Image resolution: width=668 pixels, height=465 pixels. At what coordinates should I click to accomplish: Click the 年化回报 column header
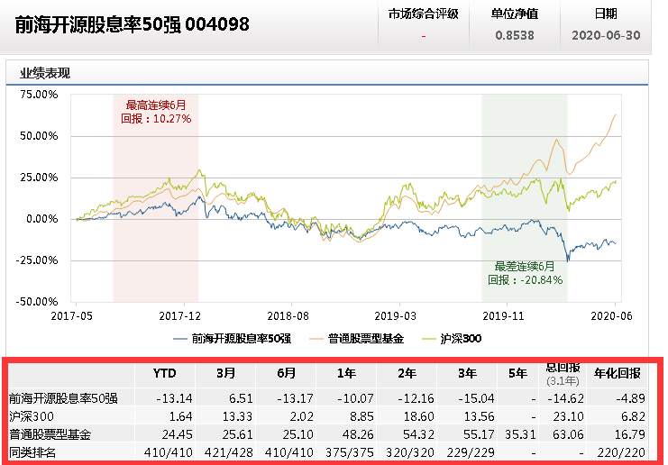(618, 374)
